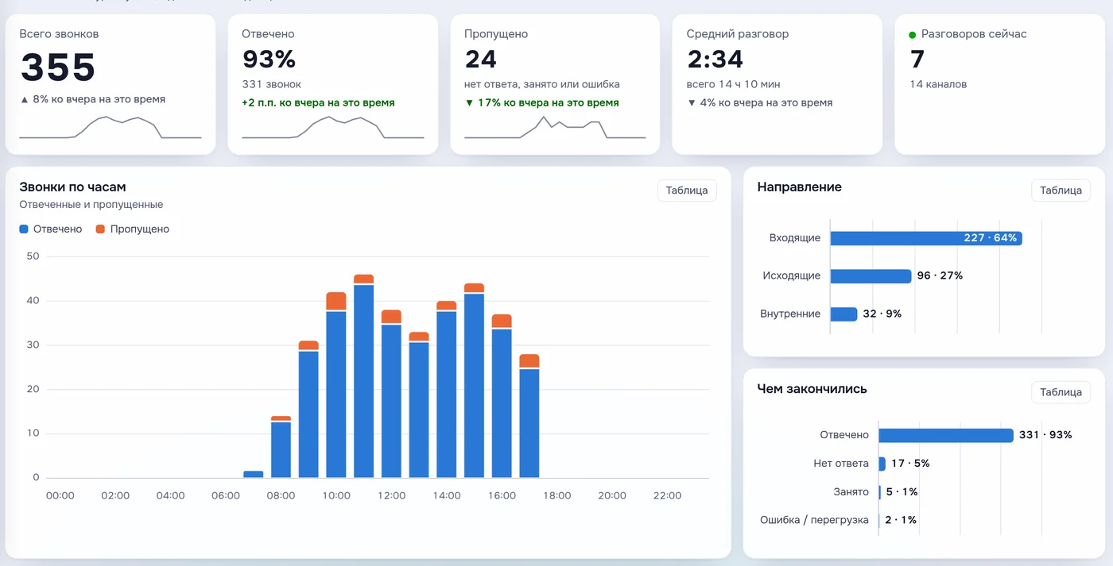Select the Отвечено bar showing 331 · 93%
The image size is (1113, 566).
pyautogui.click(x=946, y=435)
